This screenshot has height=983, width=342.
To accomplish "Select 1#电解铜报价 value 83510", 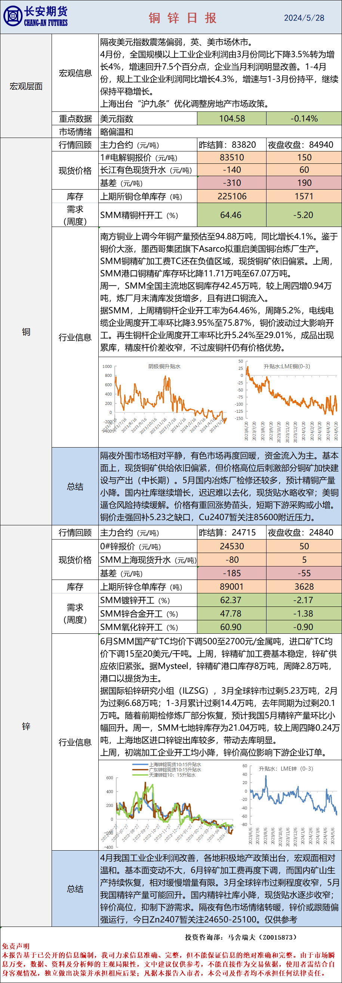I will point(232,157).
